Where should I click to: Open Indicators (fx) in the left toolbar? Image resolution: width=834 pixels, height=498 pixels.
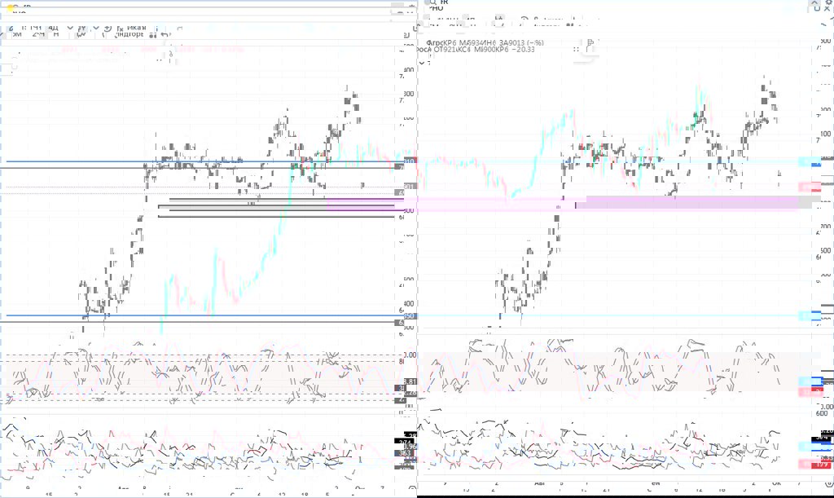(x=119, y=29)
